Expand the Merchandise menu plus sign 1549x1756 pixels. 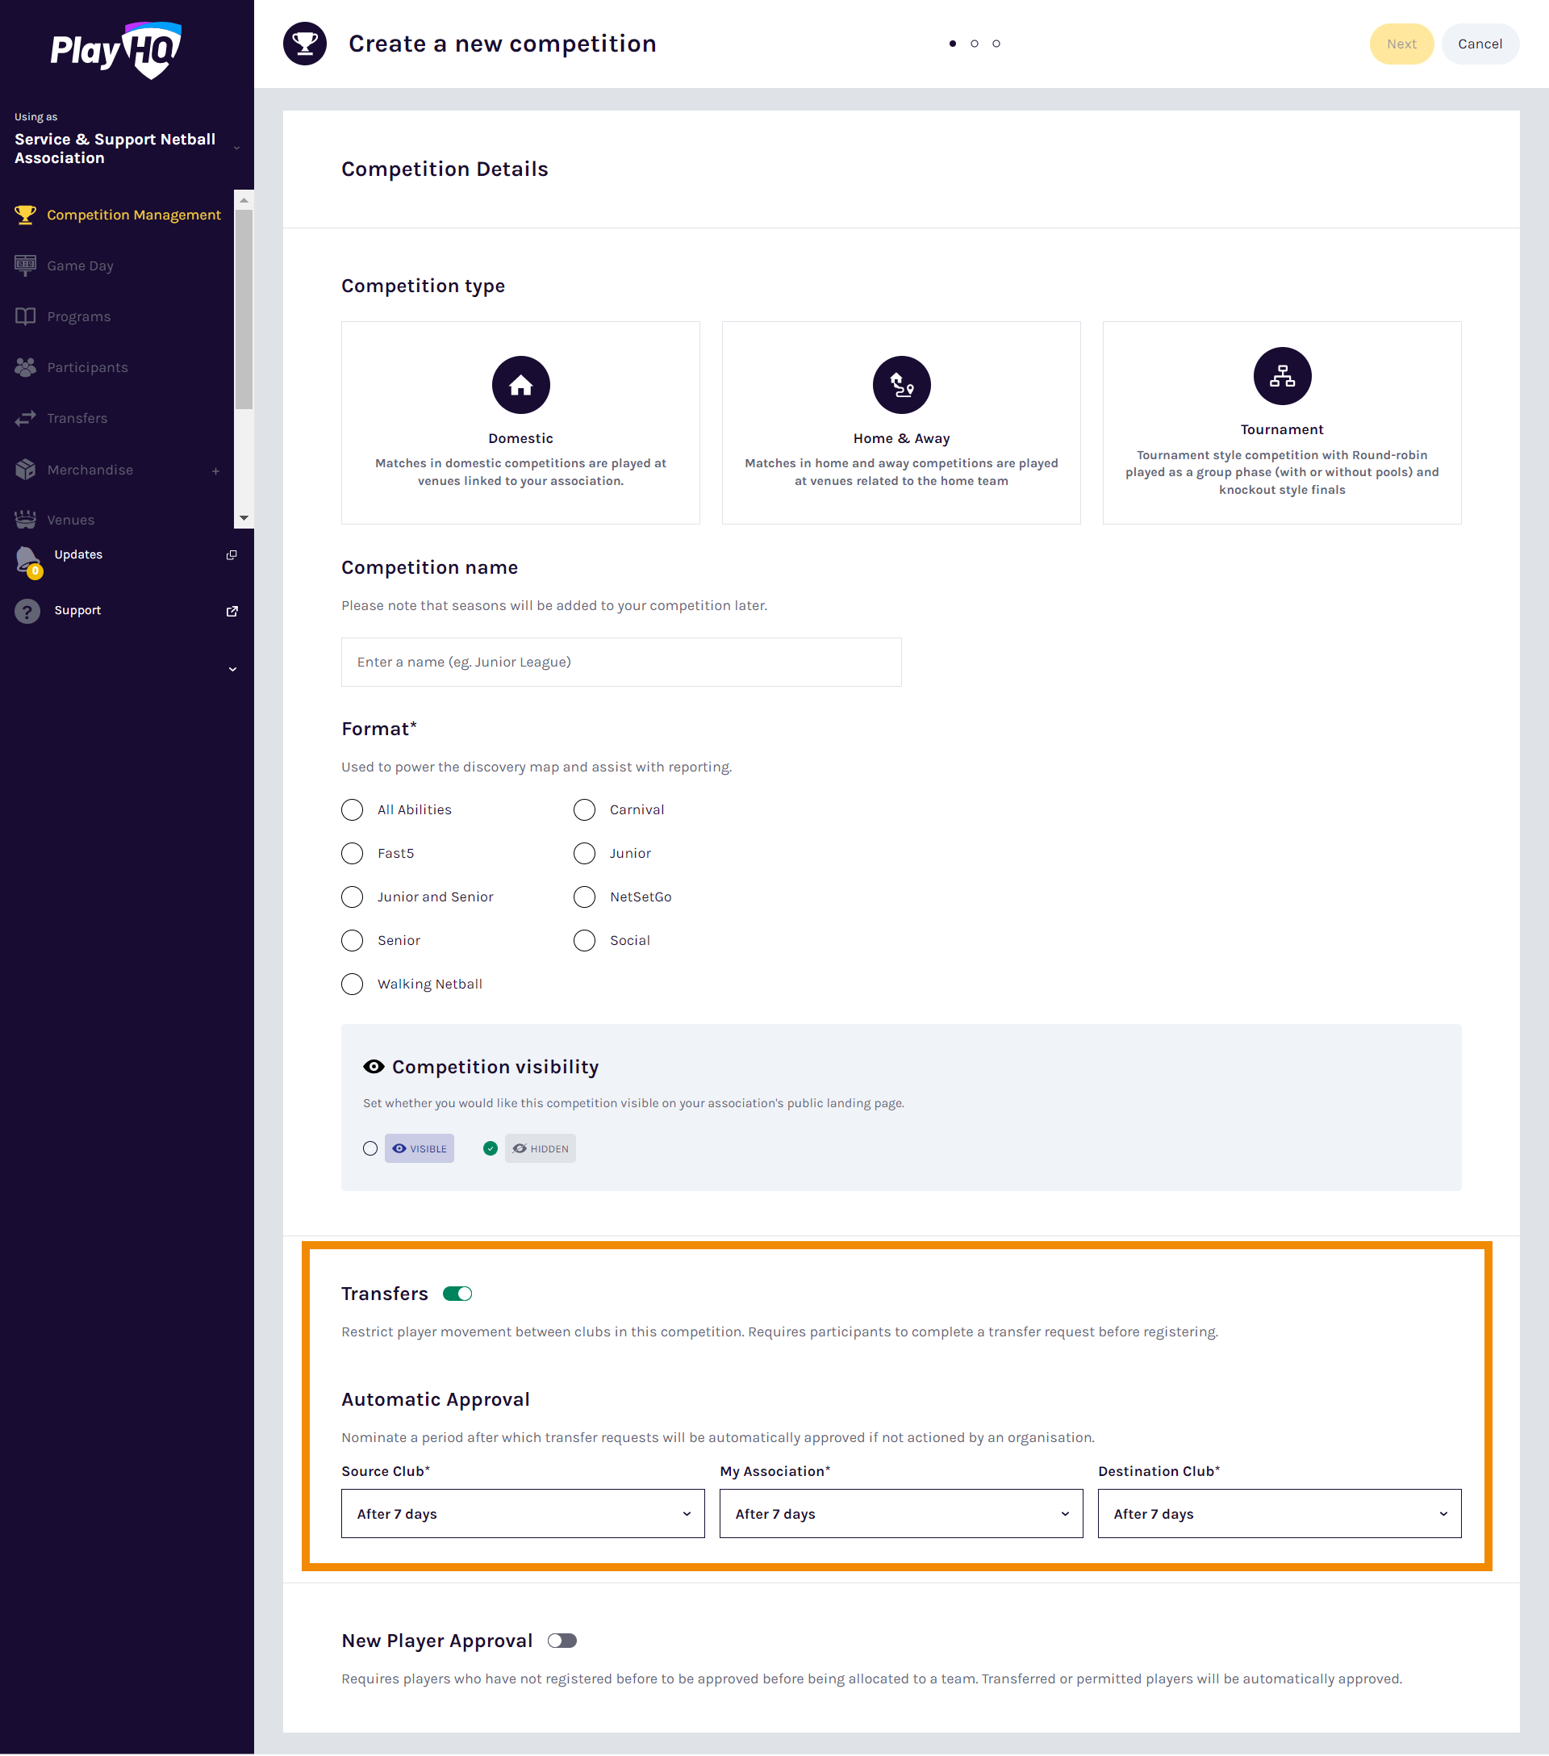[215, 470]
